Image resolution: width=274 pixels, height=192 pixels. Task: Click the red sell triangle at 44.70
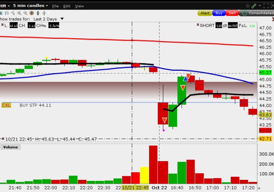(183, 88)
